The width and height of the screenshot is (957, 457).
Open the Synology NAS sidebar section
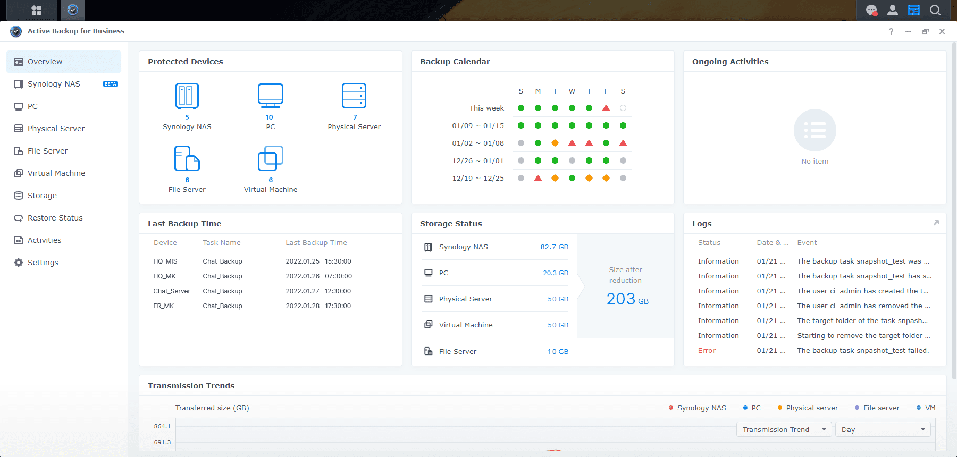coord(64,84)
